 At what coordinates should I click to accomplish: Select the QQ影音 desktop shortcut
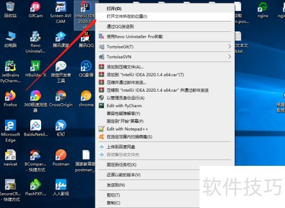[86, 69]
